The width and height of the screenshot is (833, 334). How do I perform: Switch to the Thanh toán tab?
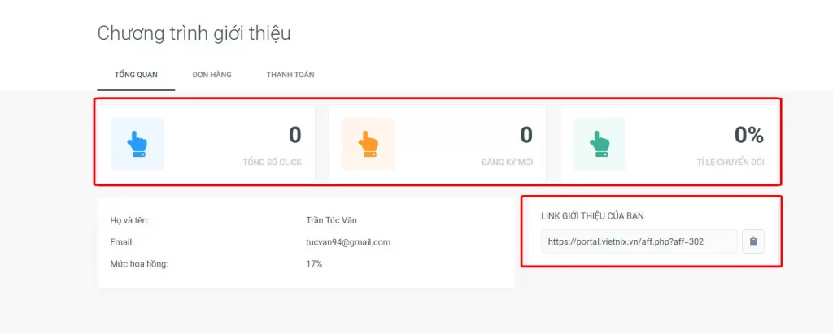coord(290,75)
